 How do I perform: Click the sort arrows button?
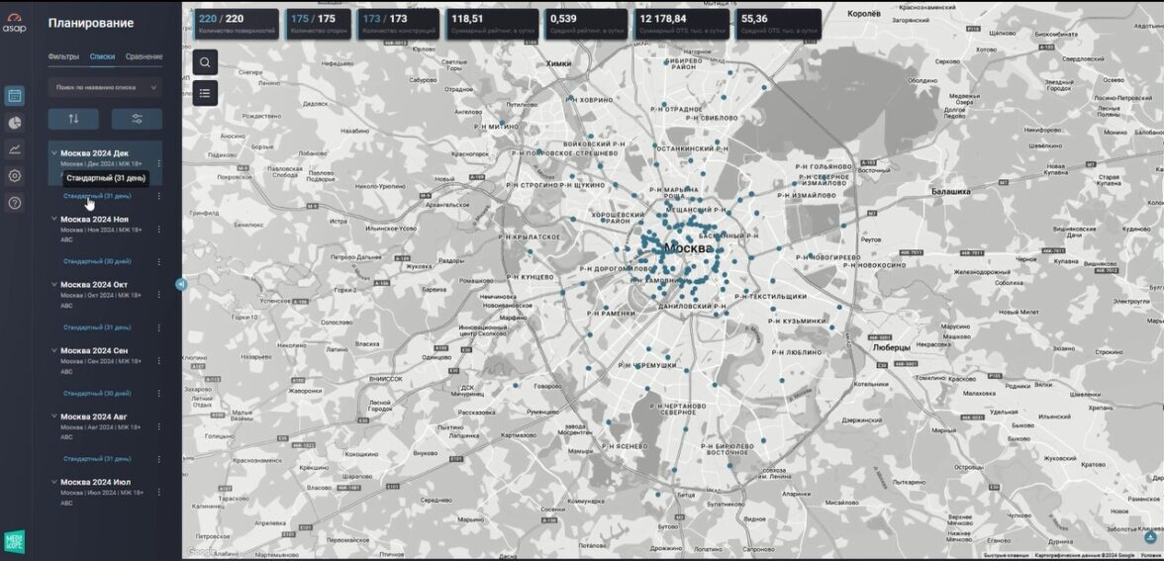point(73,119)
